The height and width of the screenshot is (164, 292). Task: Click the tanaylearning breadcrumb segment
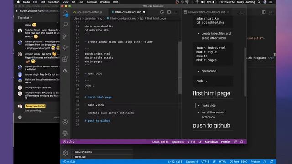[94, 18]
